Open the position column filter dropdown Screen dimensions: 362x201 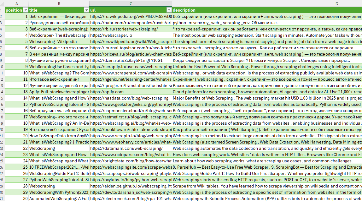(x=26, y=10)
